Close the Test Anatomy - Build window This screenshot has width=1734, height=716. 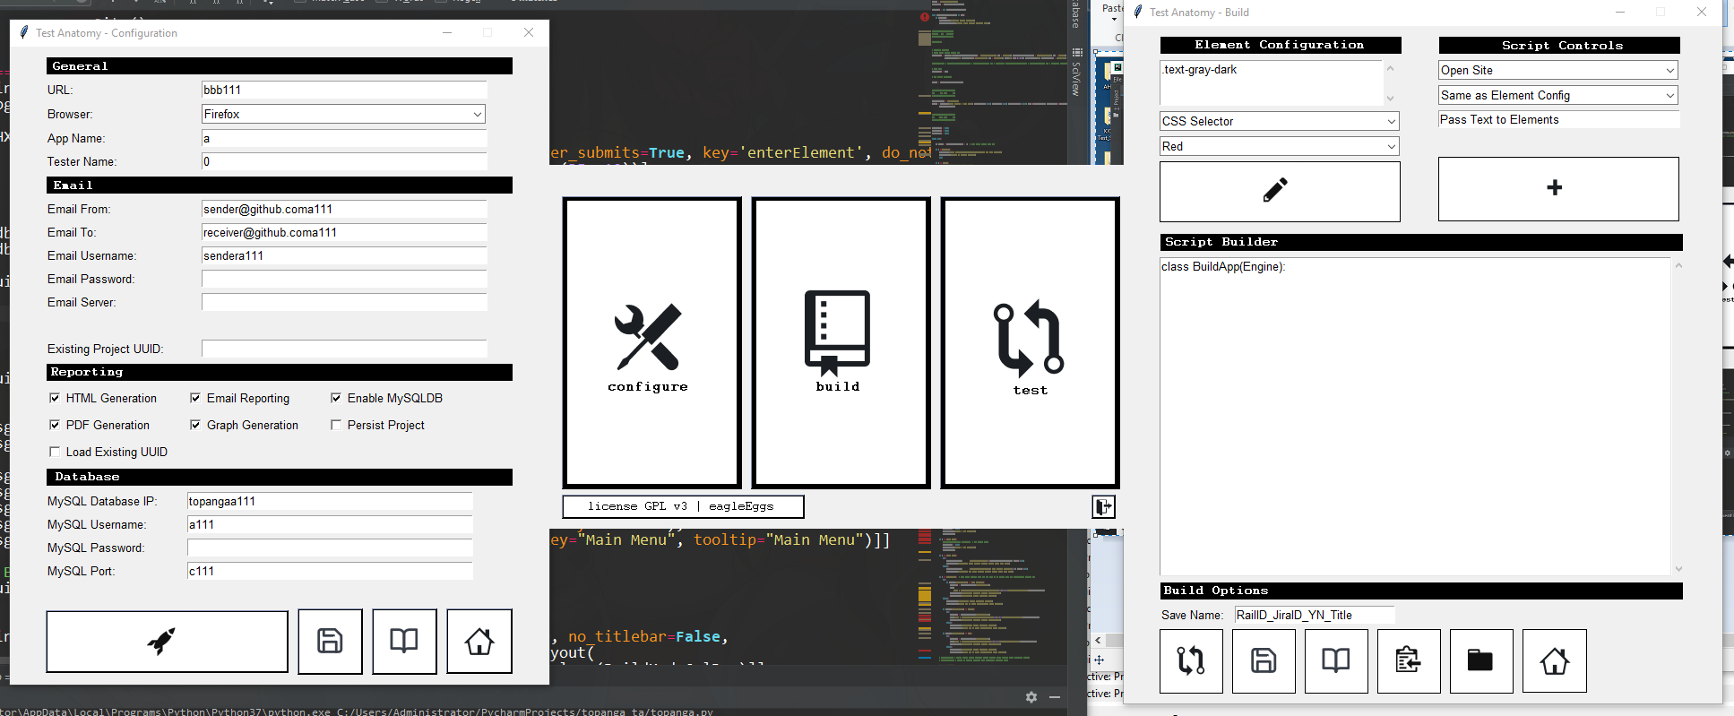coord(1702,12)
